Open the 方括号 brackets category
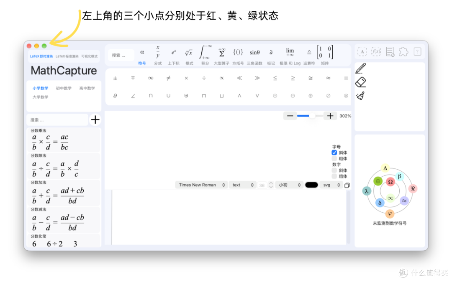 click(x=238, y=56)
